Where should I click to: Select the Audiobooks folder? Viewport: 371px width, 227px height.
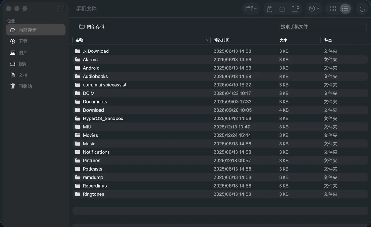(220, 76)
